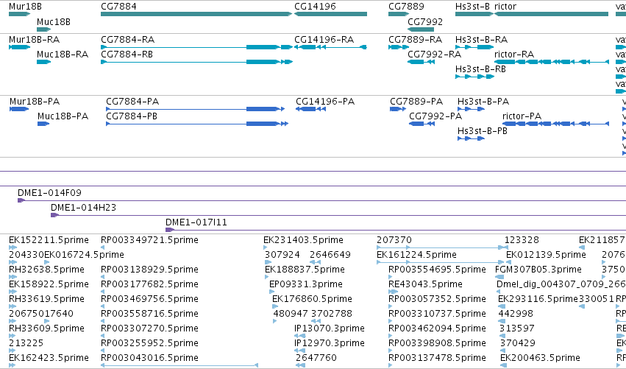Open EST EK152211.5prime
This screenshot has height=369, width=626.
coord(49,240)
